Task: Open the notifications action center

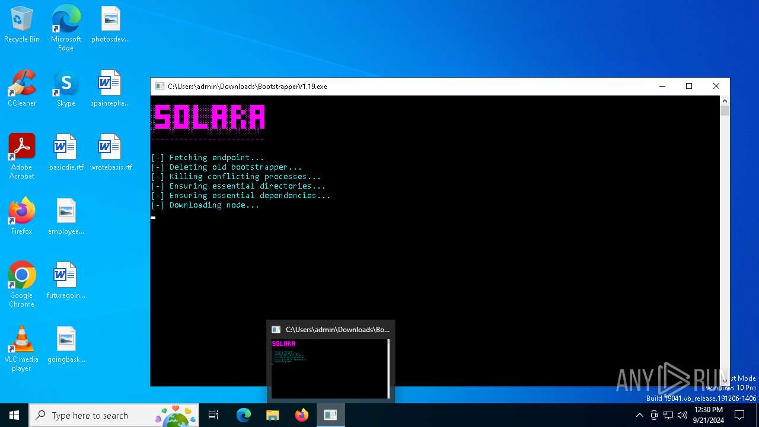Action: [x=739, y=415]
